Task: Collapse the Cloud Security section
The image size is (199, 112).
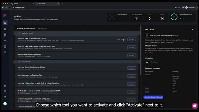Action: 16,62
